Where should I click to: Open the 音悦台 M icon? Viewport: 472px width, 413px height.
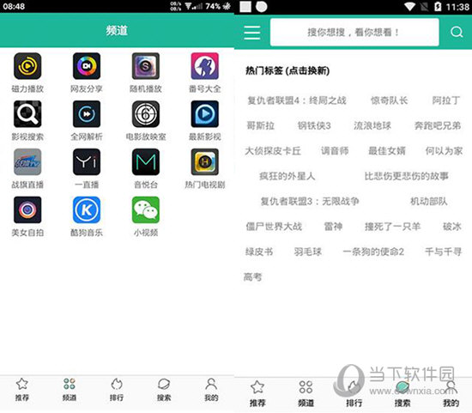[146, 161]
